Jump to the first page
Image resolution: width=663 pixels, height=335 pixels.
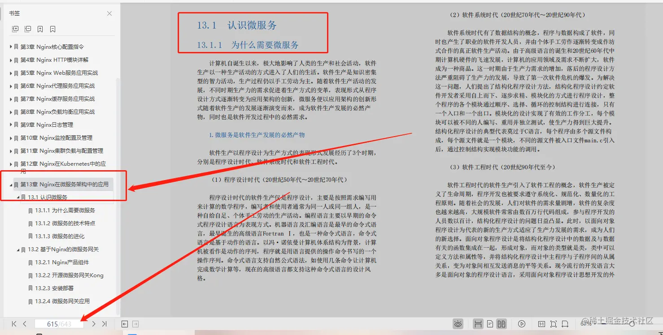coord(14,323)
